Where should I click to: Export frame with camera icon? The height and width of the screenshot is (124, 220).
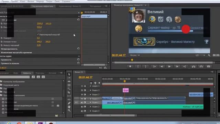click(209, 66)
